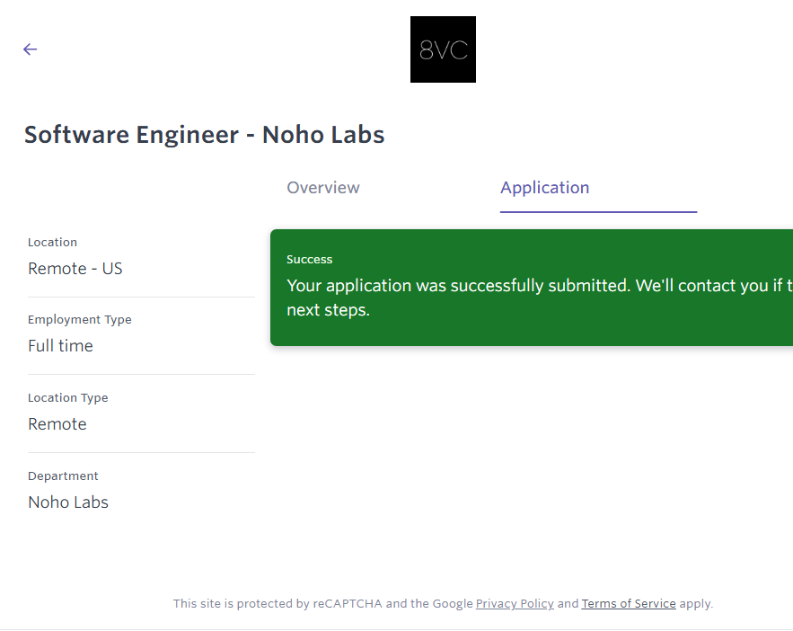Click the green Success banner title
Screen dimensions: 793x631
(x=309, y=260)
